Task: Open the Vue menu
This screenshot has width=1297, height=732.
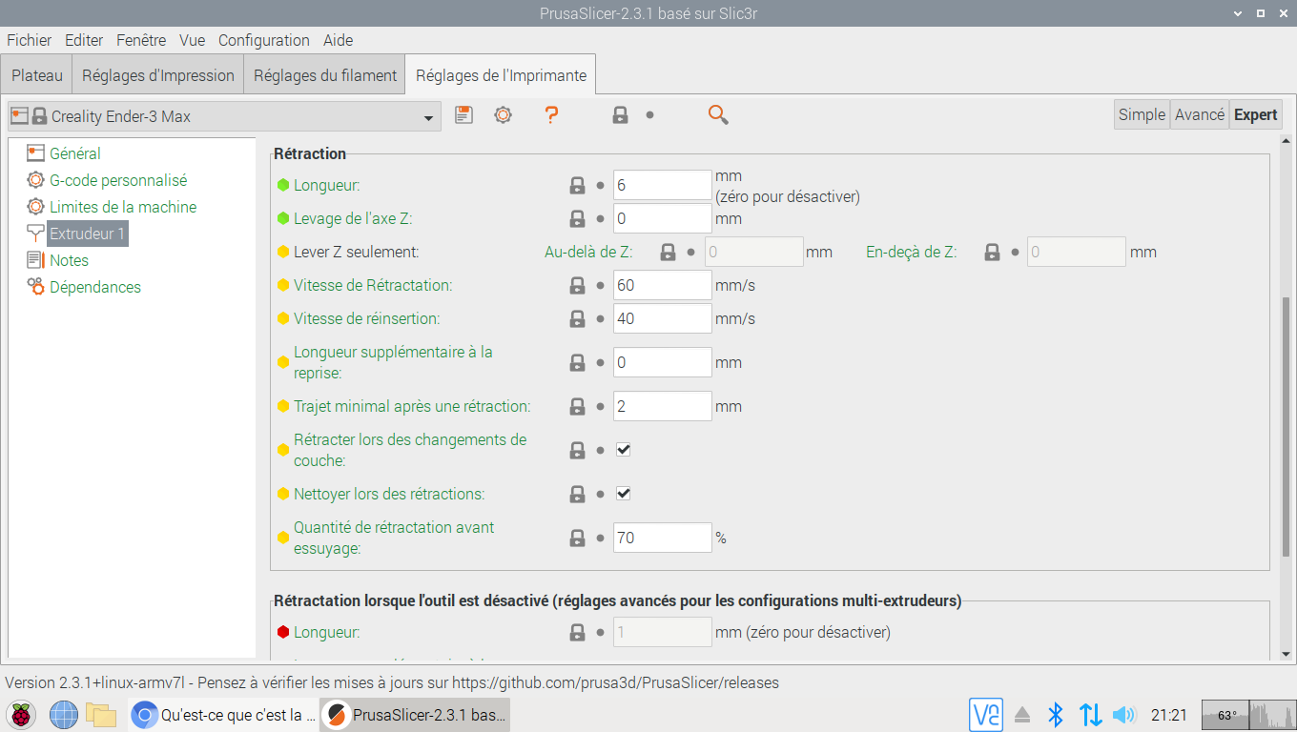Action: (192, 40)
